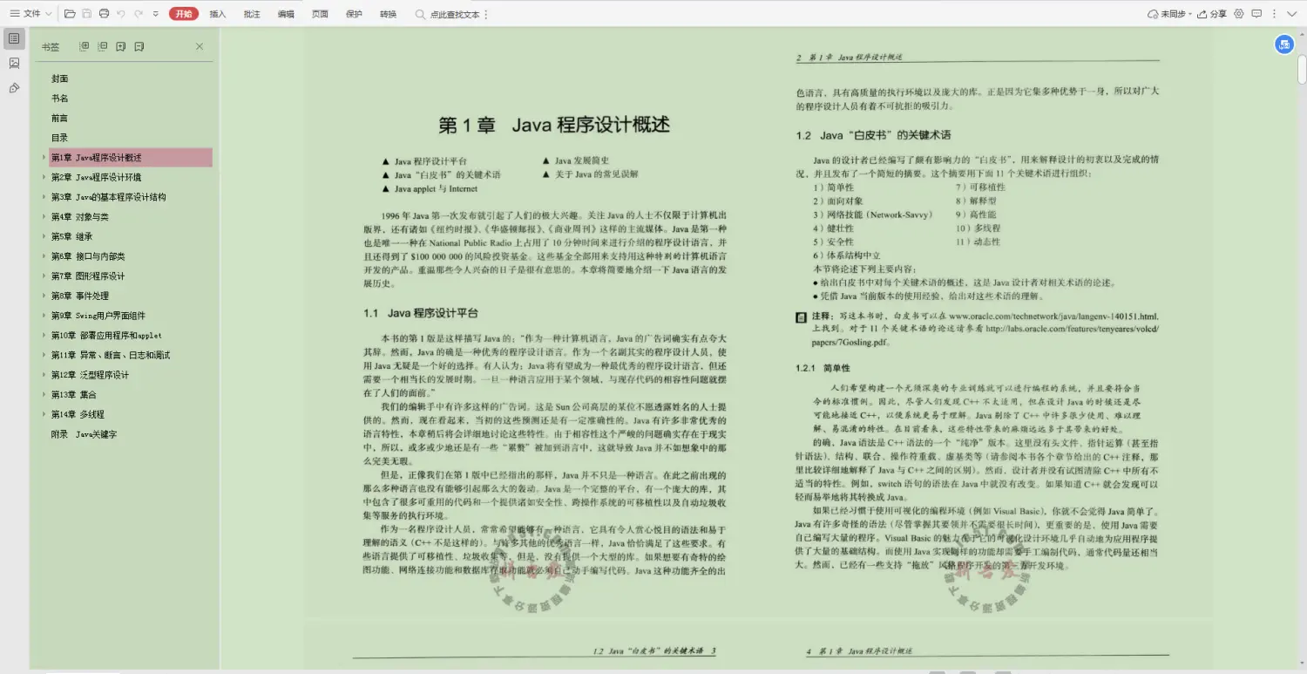Image resolution: width=1307 pixels, height=674 pixels.
Task: Switch to the 页面 tab
Action: click(x=320, y=14)
